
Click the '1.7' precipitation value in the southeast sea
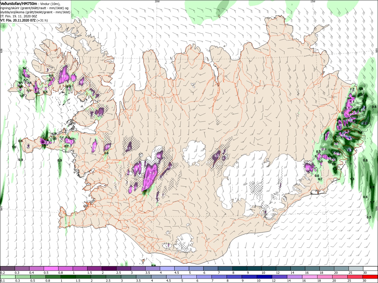372,202
